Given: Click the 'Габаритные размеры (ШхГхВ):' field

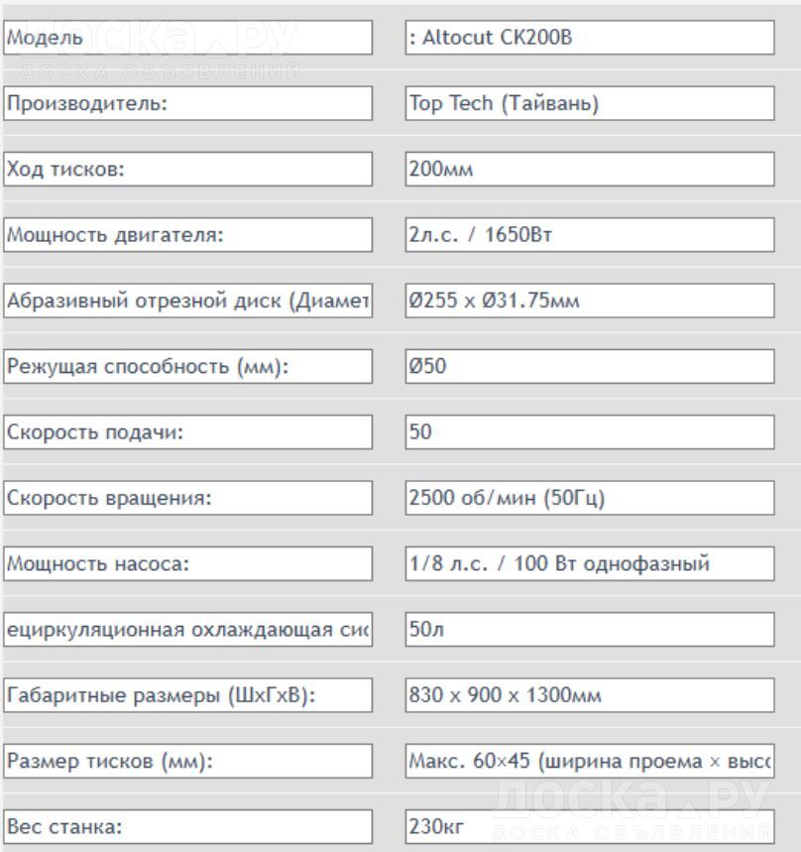Looking at the screenshot, I should pos(187,695).
